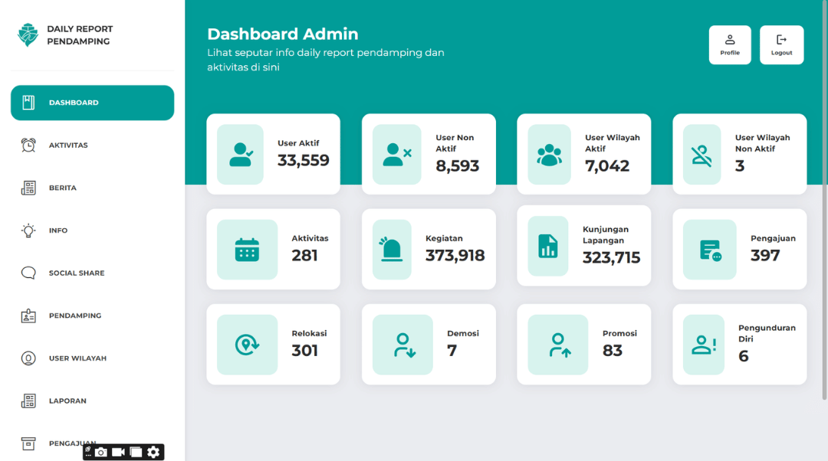The image size is (828, 461).
Task: Open the Laporan section from the sidebar
Action: pos(67,401)
